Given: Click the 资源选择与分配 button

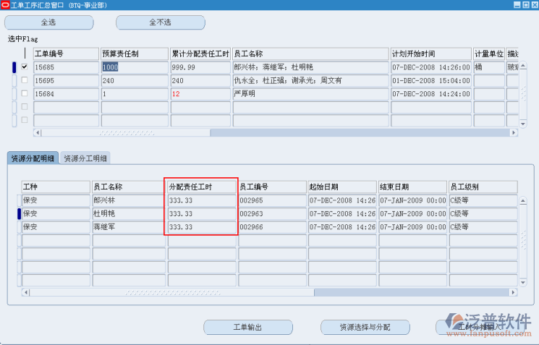Looking at the screenshot, I should (x=365, y=327).
